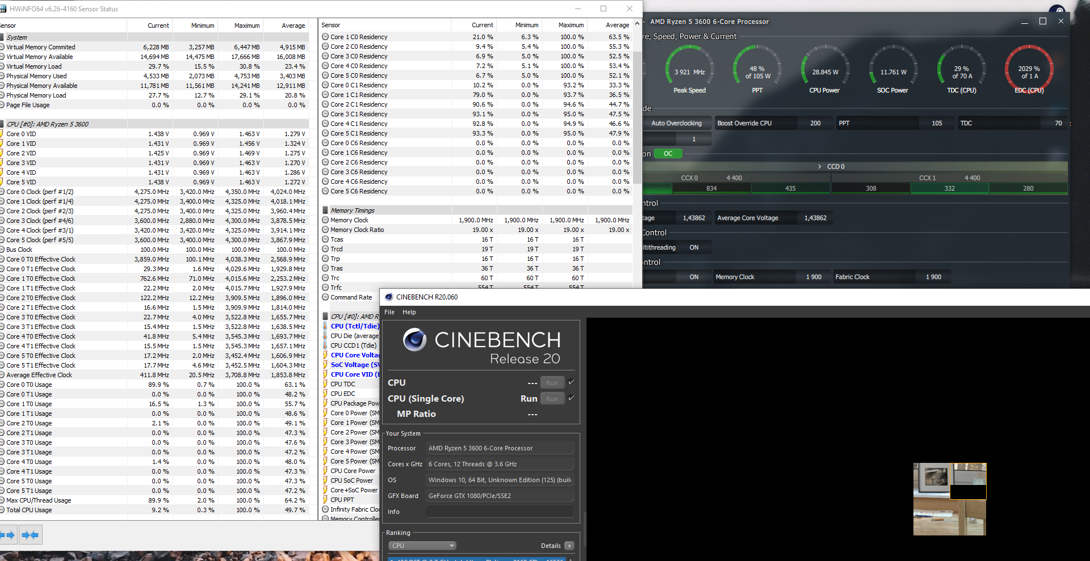
Task: Click the shrink columns inward-arrows button in HWiNFO
Action: pos(30,535)
